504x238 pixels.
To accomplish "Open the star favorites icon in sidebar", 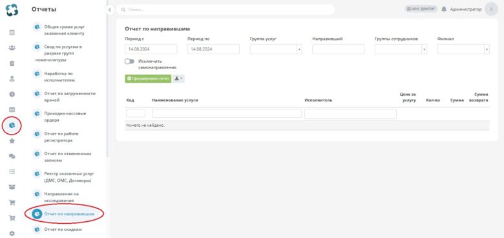I will (x=12, y=140).
